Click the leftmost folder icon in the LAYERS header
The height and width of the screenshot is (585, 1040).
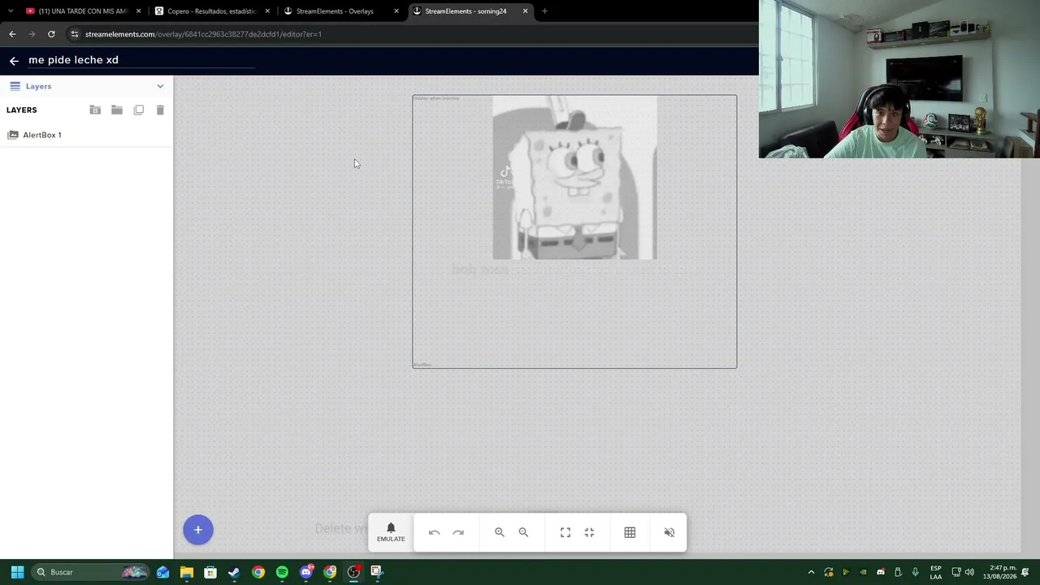pos(95,110)
